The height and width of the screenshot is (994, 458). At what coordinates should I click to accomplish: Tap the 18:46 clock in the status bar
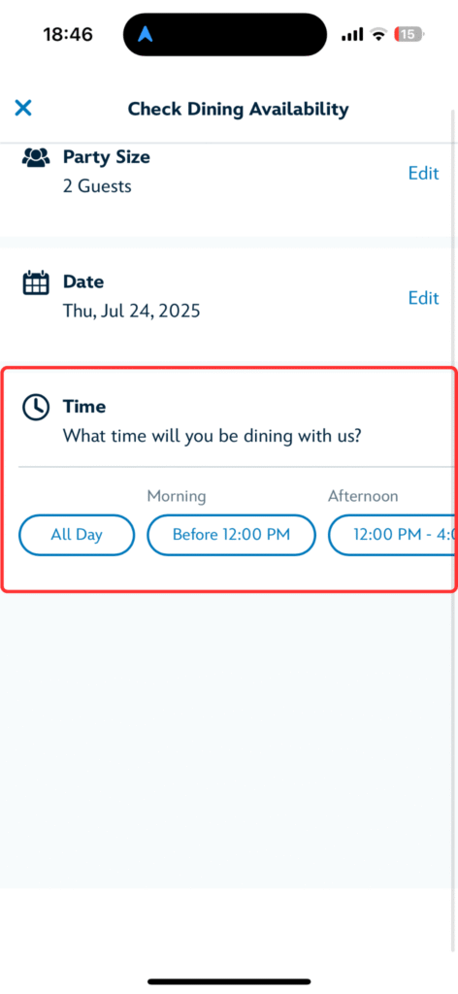coord(68,34)
